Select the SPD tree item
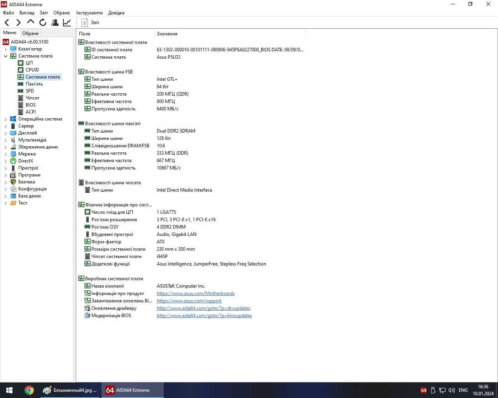Image resolution: width=498 pixels, height=398 pixels. 30,91
